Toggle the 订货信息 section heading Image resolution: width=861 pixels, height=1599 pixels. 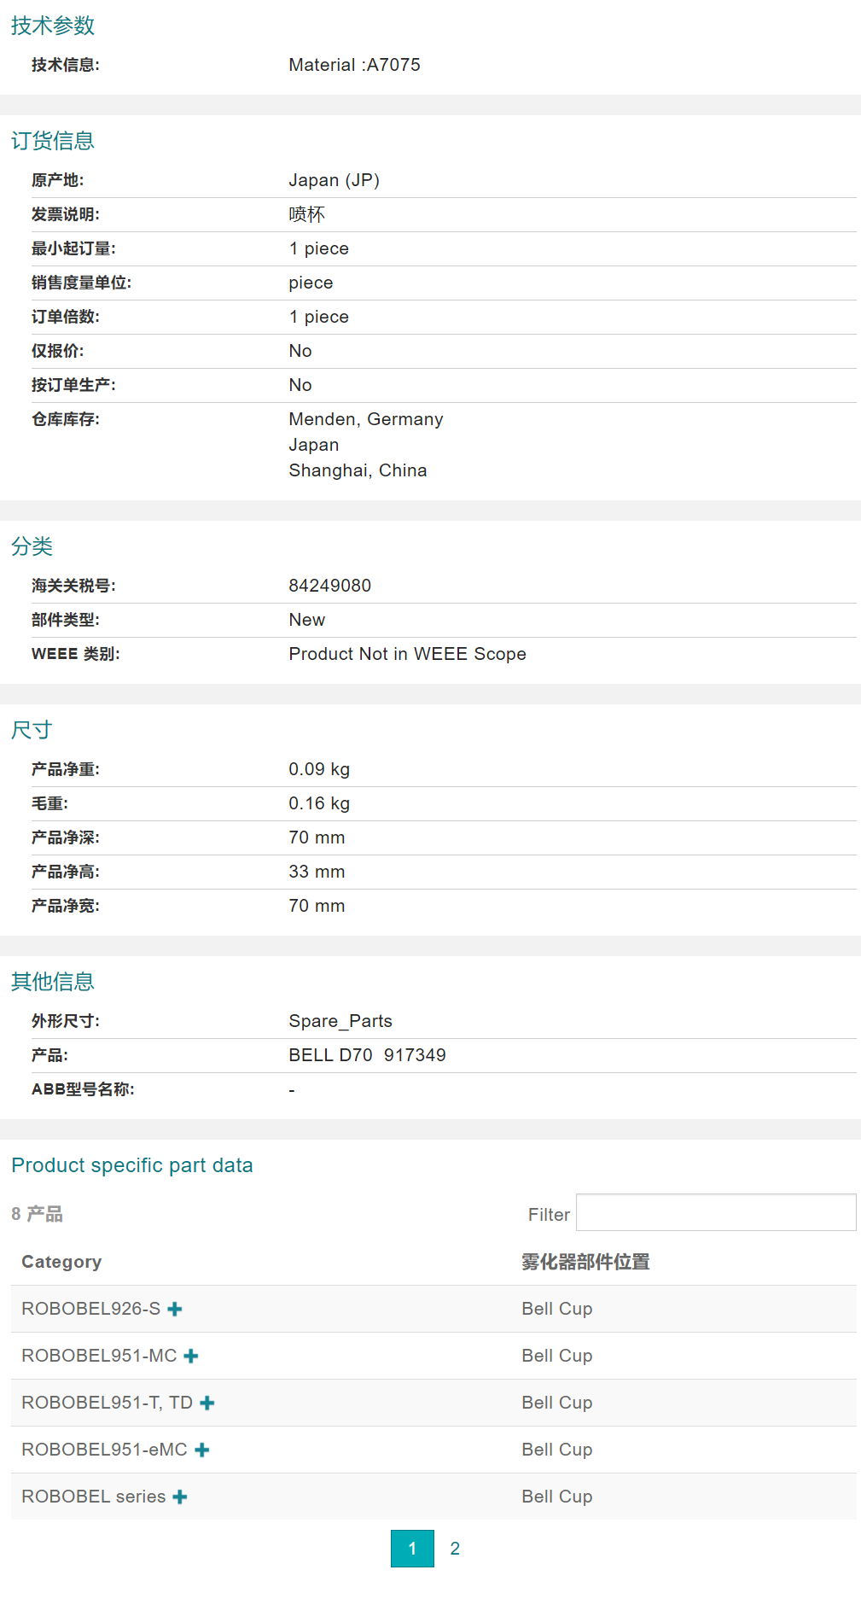coord(53,141)
